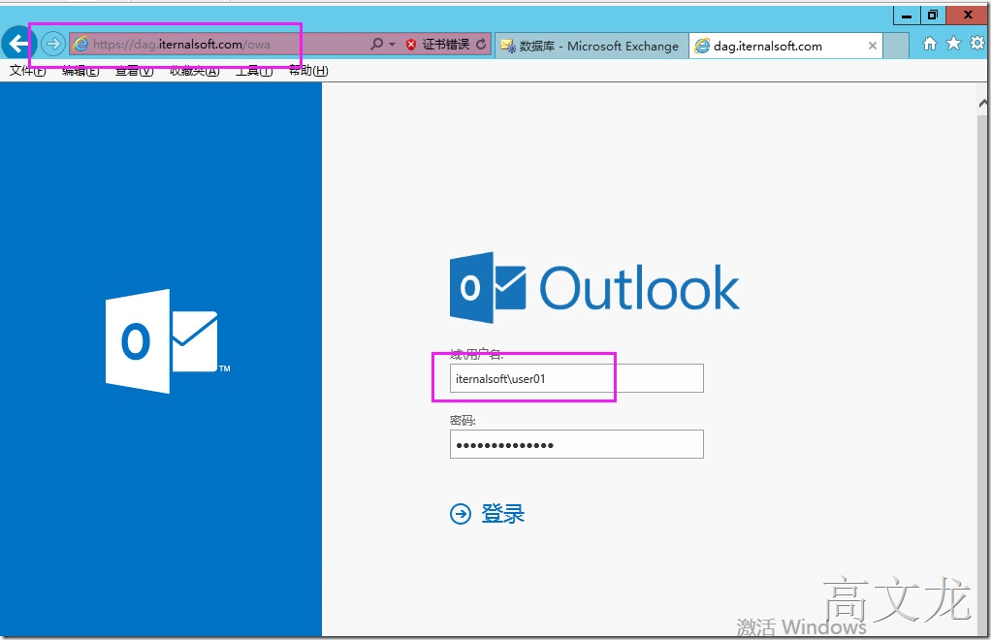Open the 查看(V) menu

point(134,71)
